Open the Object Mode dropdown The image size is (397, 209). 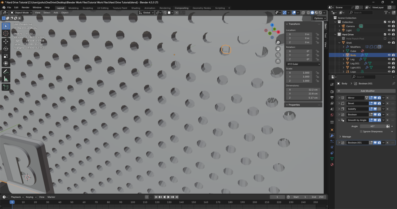pyautogui.click(x=21, y=13)
